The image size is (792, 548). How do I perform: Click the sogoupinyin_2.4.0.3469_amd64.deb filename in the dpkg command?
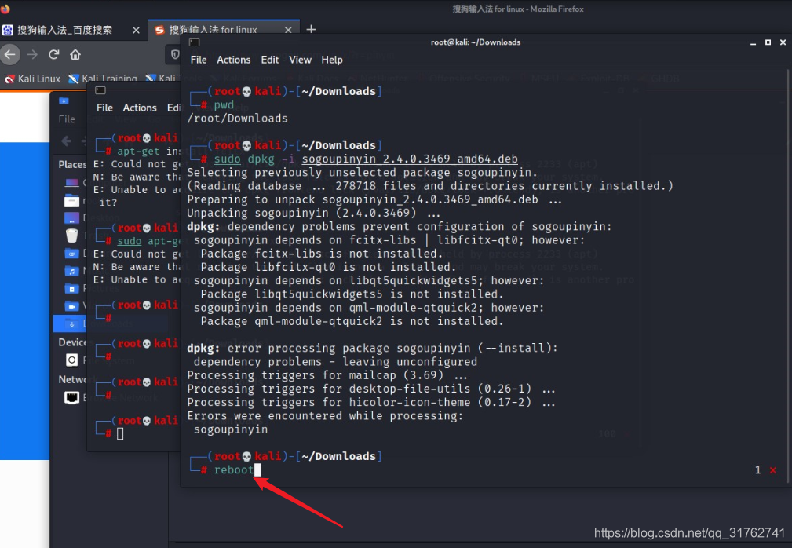(x=410, y=159)
